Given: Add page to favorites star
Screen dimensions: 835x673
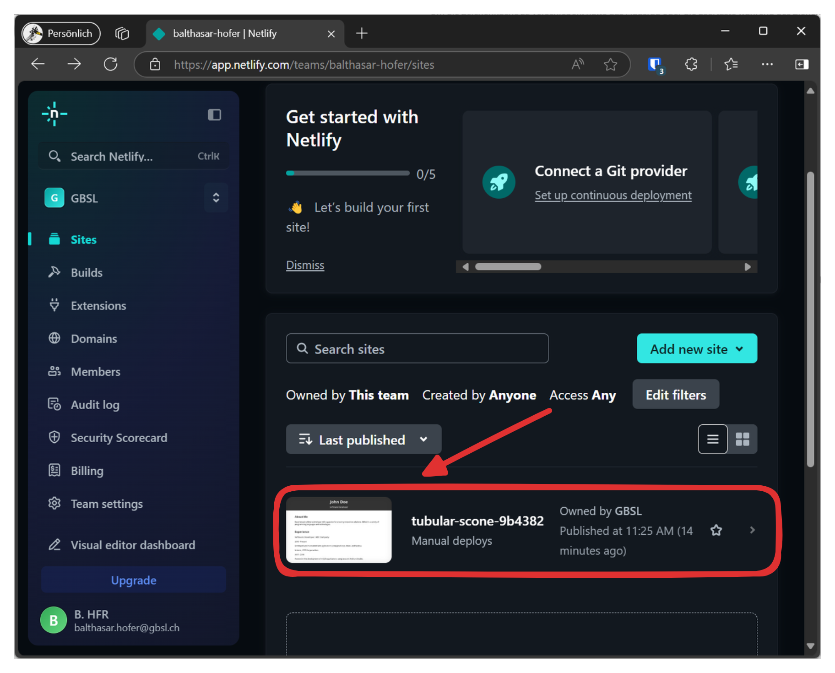Looking at the screenshot, I should pyautogui.click(x=610, y=64).
